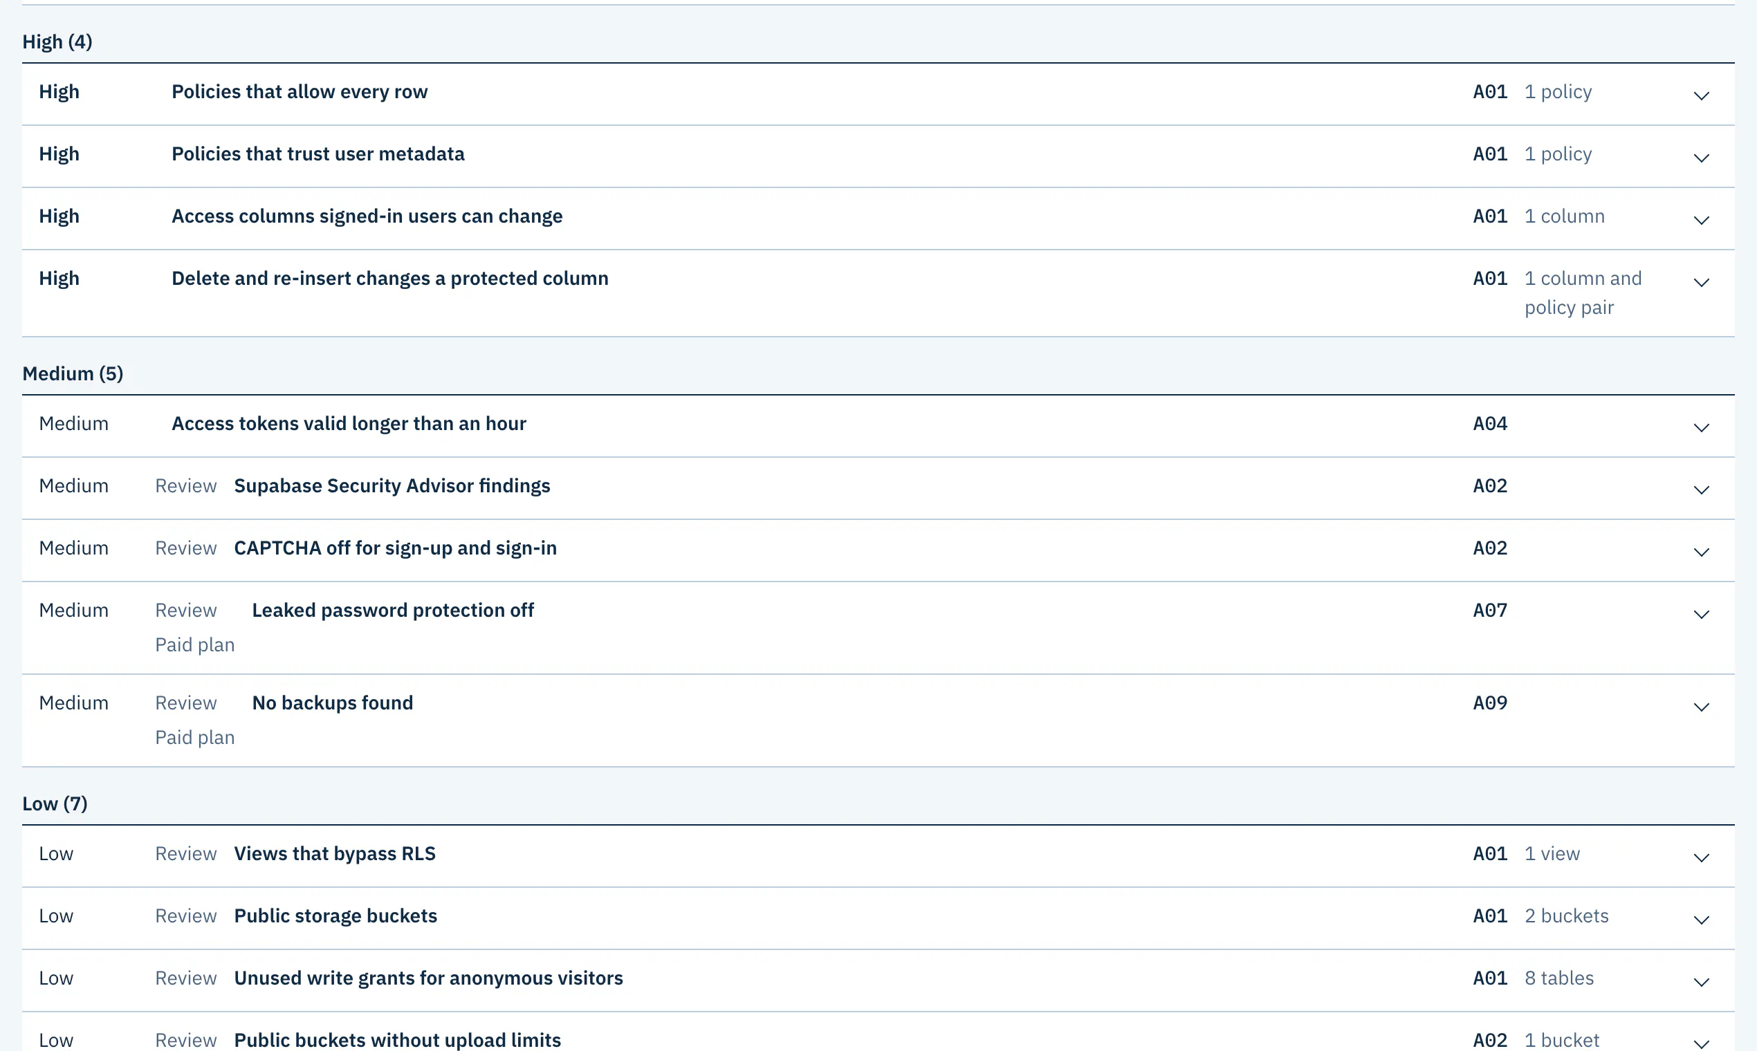Open 'Policies that trust user metadata' finding title

pyautogui.click(x=318, y=154)
